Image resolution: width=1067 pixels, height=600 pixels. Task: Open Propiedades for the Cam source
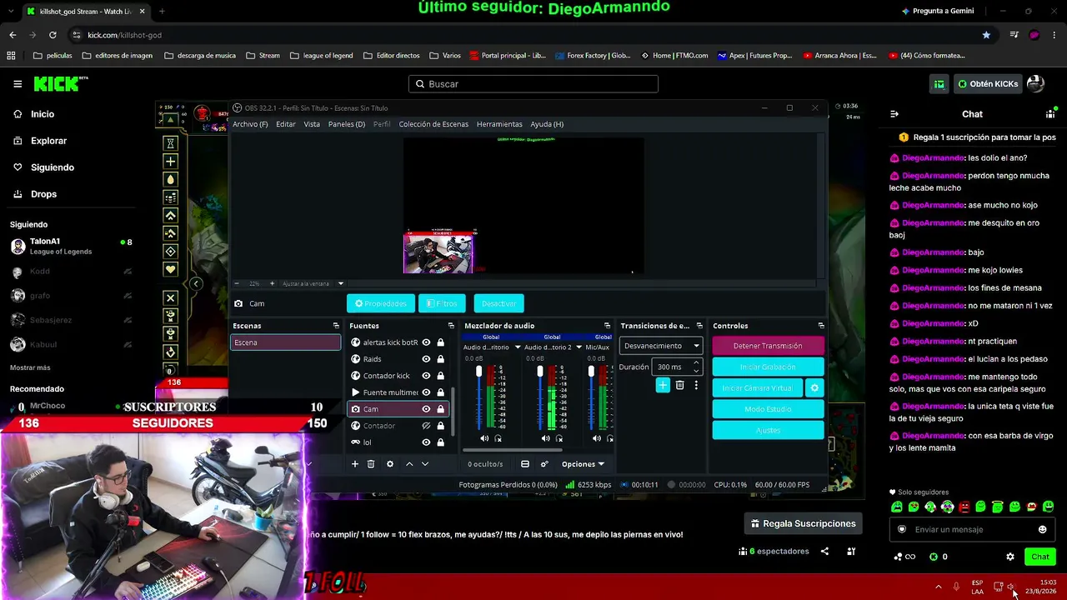pos(381,303)
